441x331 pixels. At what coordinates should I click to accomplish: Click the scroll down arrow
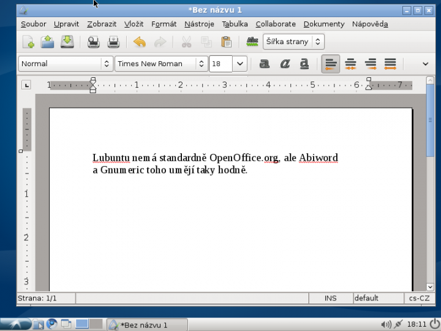(x=430, y=287)
